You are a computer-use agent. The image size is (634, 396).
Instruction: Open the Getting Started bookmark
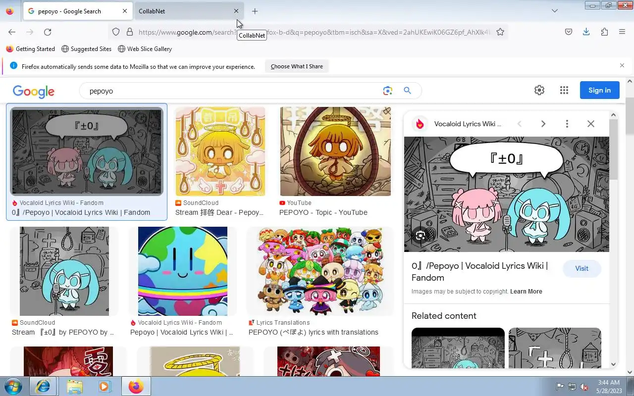coord(30,49)
